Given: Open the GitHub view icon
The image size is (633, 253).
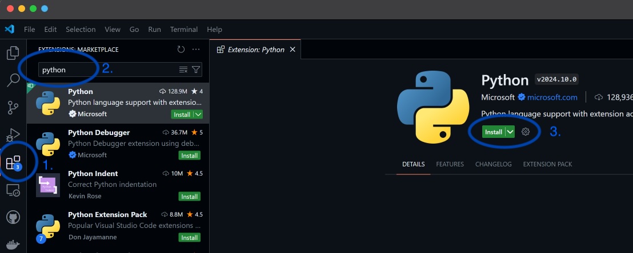Looking at the screenshot, I should click(13, 217).
